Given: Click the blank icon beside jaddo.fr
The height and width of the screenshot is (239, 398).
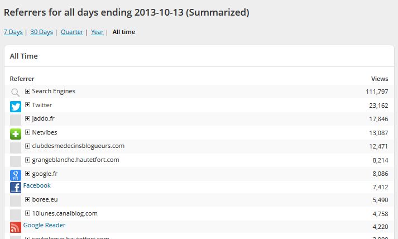Looking at the screenshot, I should 16,120.
